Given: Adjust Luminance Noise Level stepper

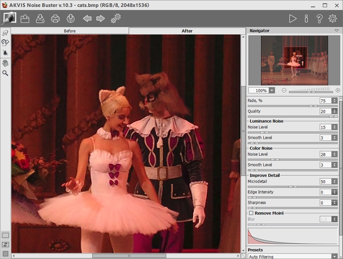Looking at the screenshot, I should (x=334, y=127).
